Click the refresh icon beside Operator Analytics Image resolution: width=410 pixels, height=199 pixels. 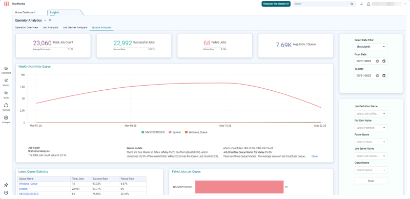pyautogui.click(x=50, y=20)
